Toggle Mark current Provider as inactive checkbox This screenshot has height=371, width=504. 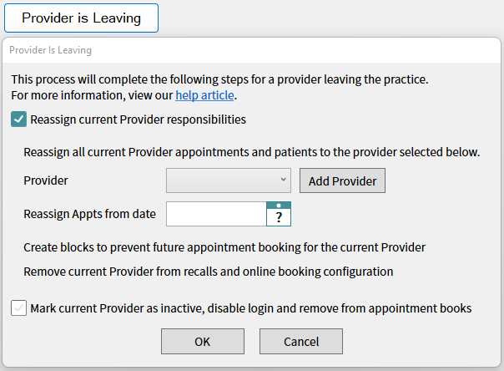[x=19, y=308]
